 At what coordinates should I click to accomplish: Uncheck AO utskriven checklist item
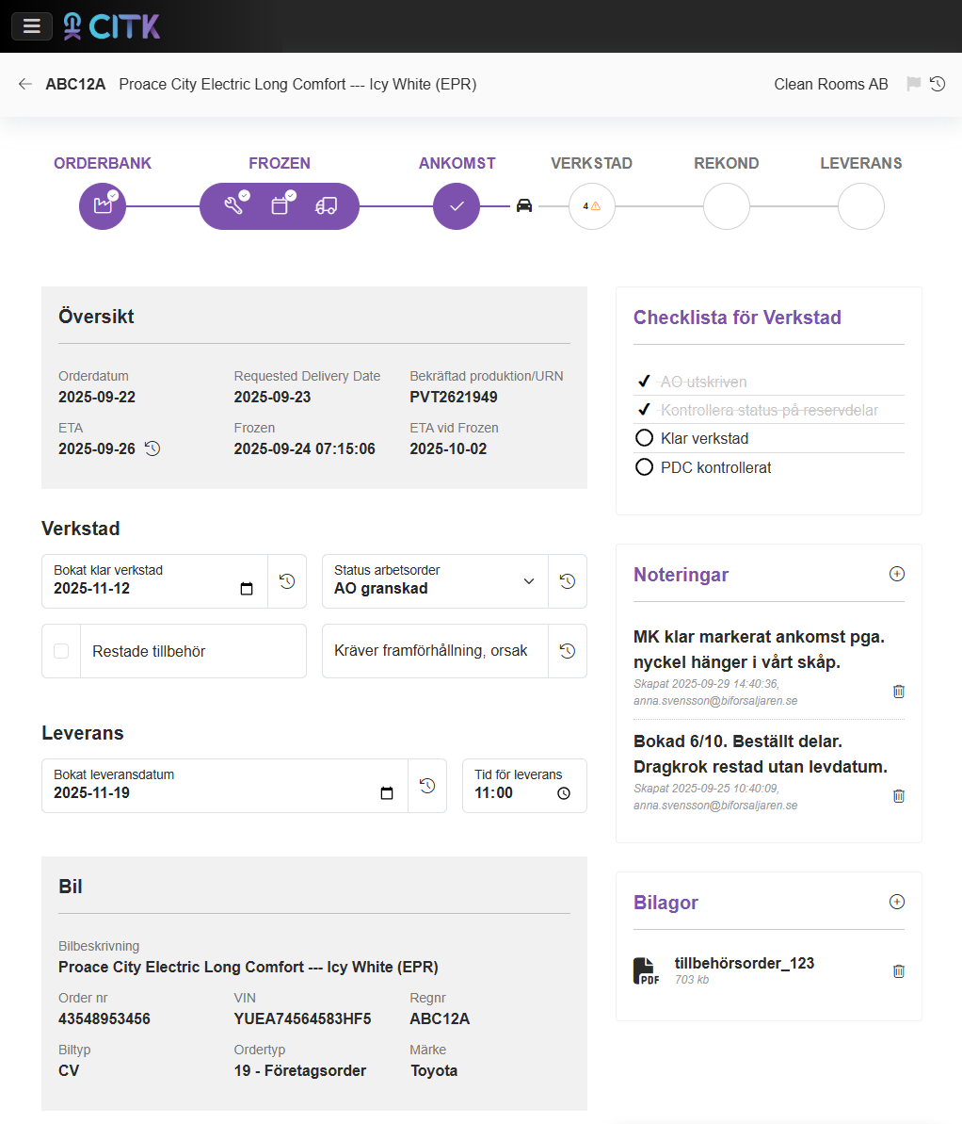click(x=644, y=382)
